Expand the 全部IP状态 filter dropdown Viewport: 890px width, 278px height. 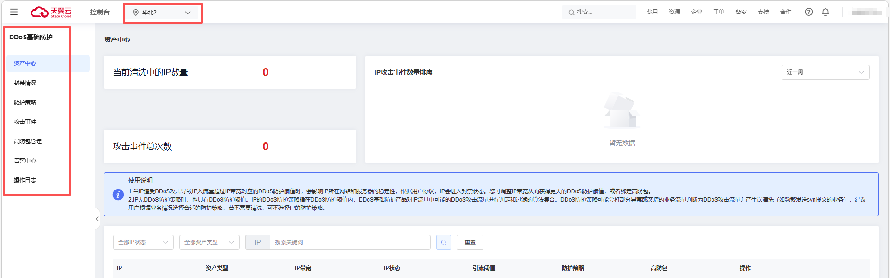pos(143,242)
